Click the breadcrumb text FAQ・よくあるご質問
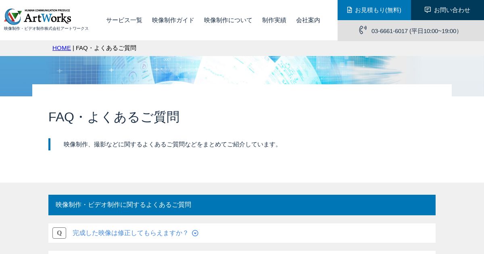This screenshot has width=484, height=254. (106, 48)
